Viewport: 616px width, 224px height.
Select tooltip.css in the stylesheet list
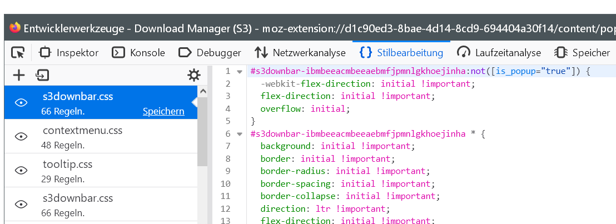(x=101, y=170)
